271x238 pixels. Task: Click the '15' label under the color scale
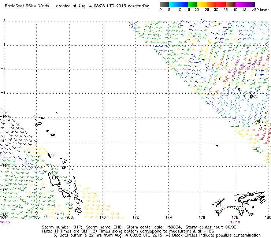pos(188,10)
